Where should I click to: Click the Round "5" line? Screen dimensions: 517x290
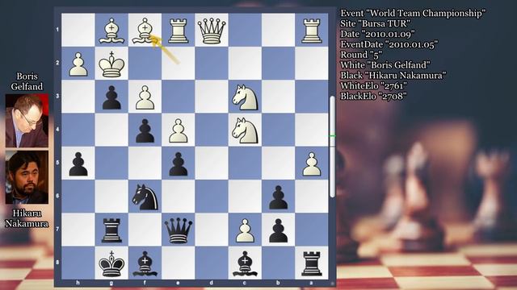(x=361, y=55)
